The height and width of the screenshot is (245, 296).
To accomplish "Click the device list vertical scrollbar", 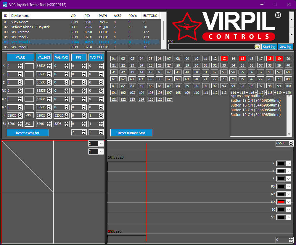I will [164, 30].
